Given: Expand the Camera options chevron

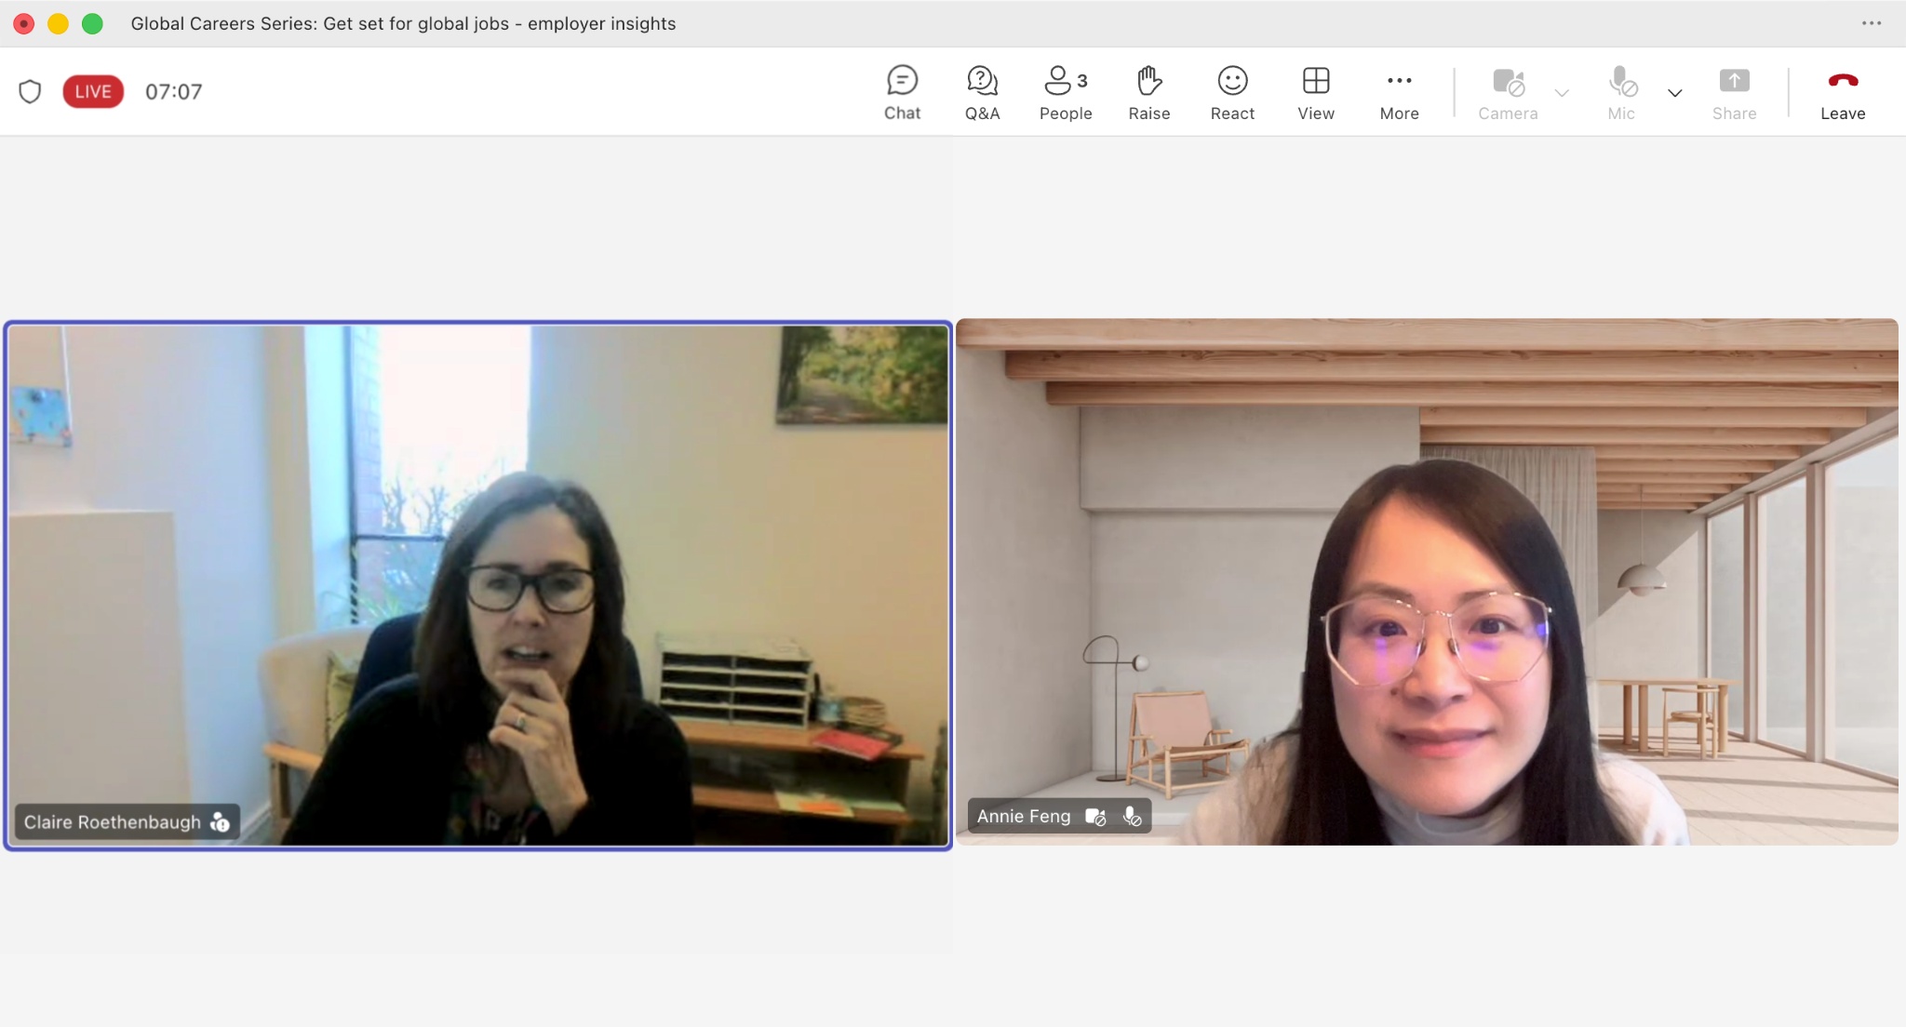Looking at the screenshot, I should [1562, 93].
